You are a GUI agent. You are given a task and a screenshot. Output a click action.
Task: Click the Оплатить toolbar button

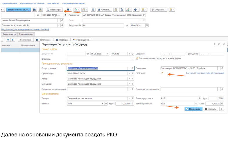pyautogui.click(x=104, y=10)
